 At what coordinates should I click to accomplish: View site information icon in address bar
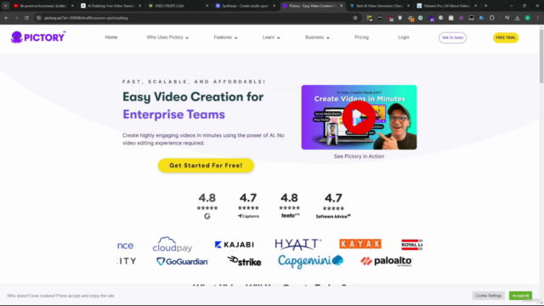39,18
